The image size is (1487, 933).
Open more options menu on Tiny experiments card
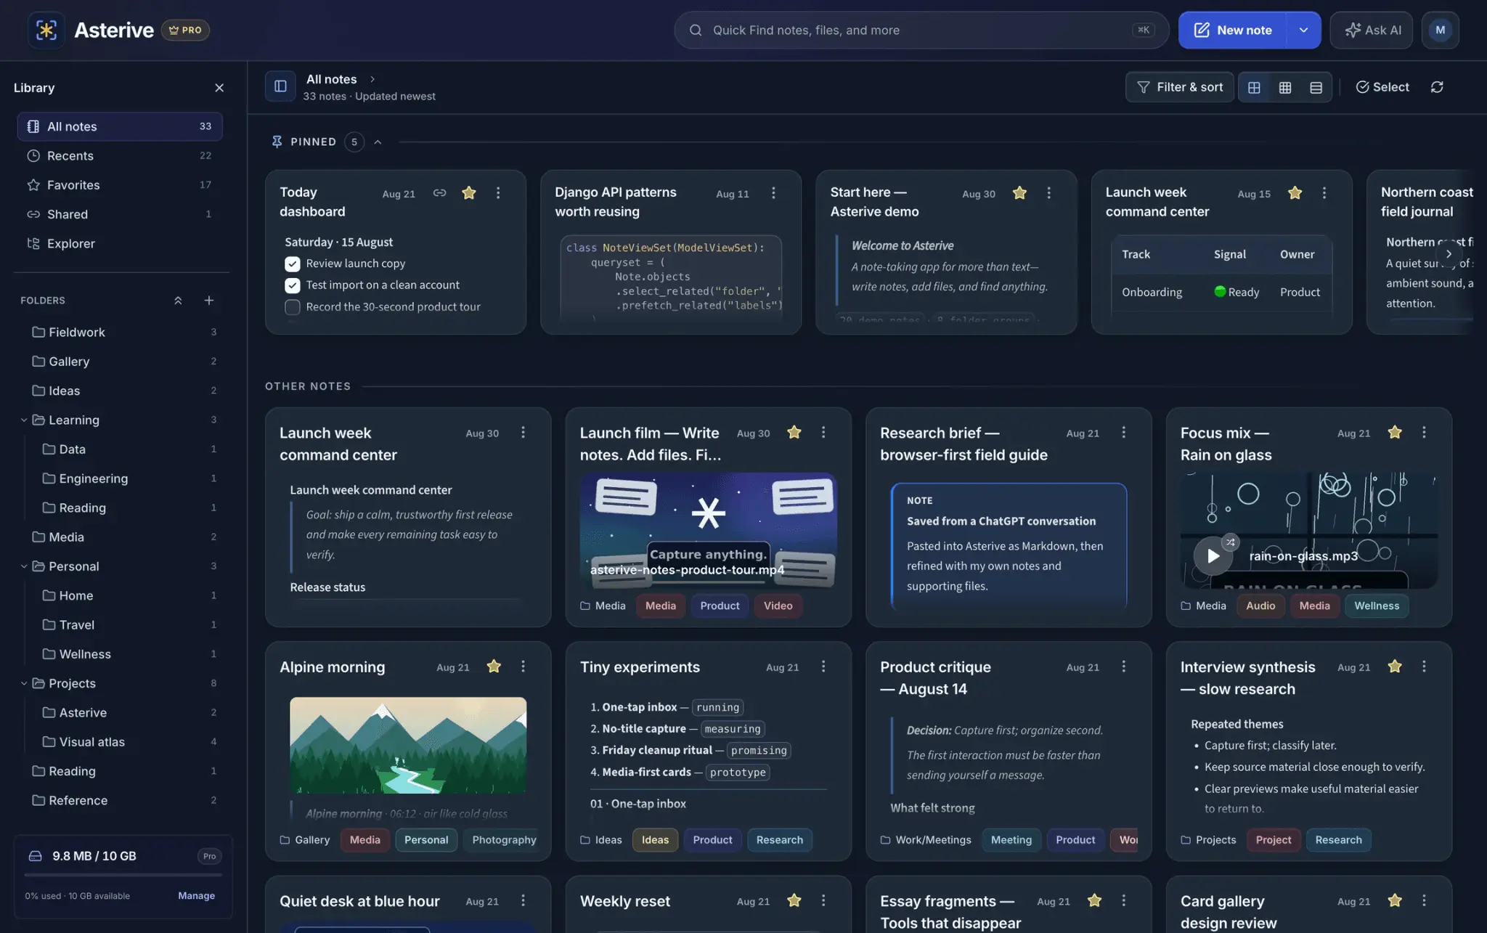click(823, 667)
